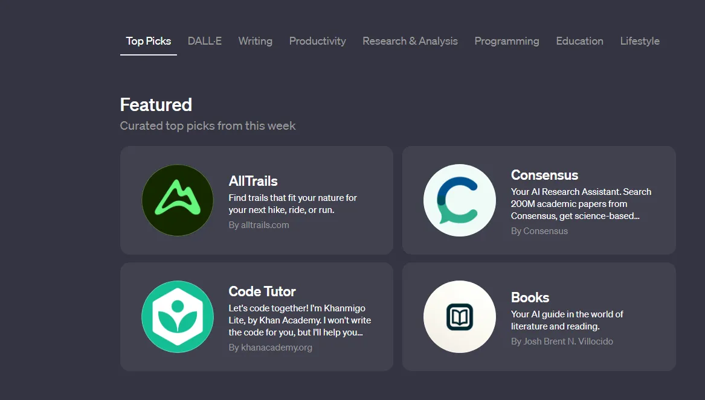
Task: Click Books description about literature and reading
Action: tap(567, 320)
